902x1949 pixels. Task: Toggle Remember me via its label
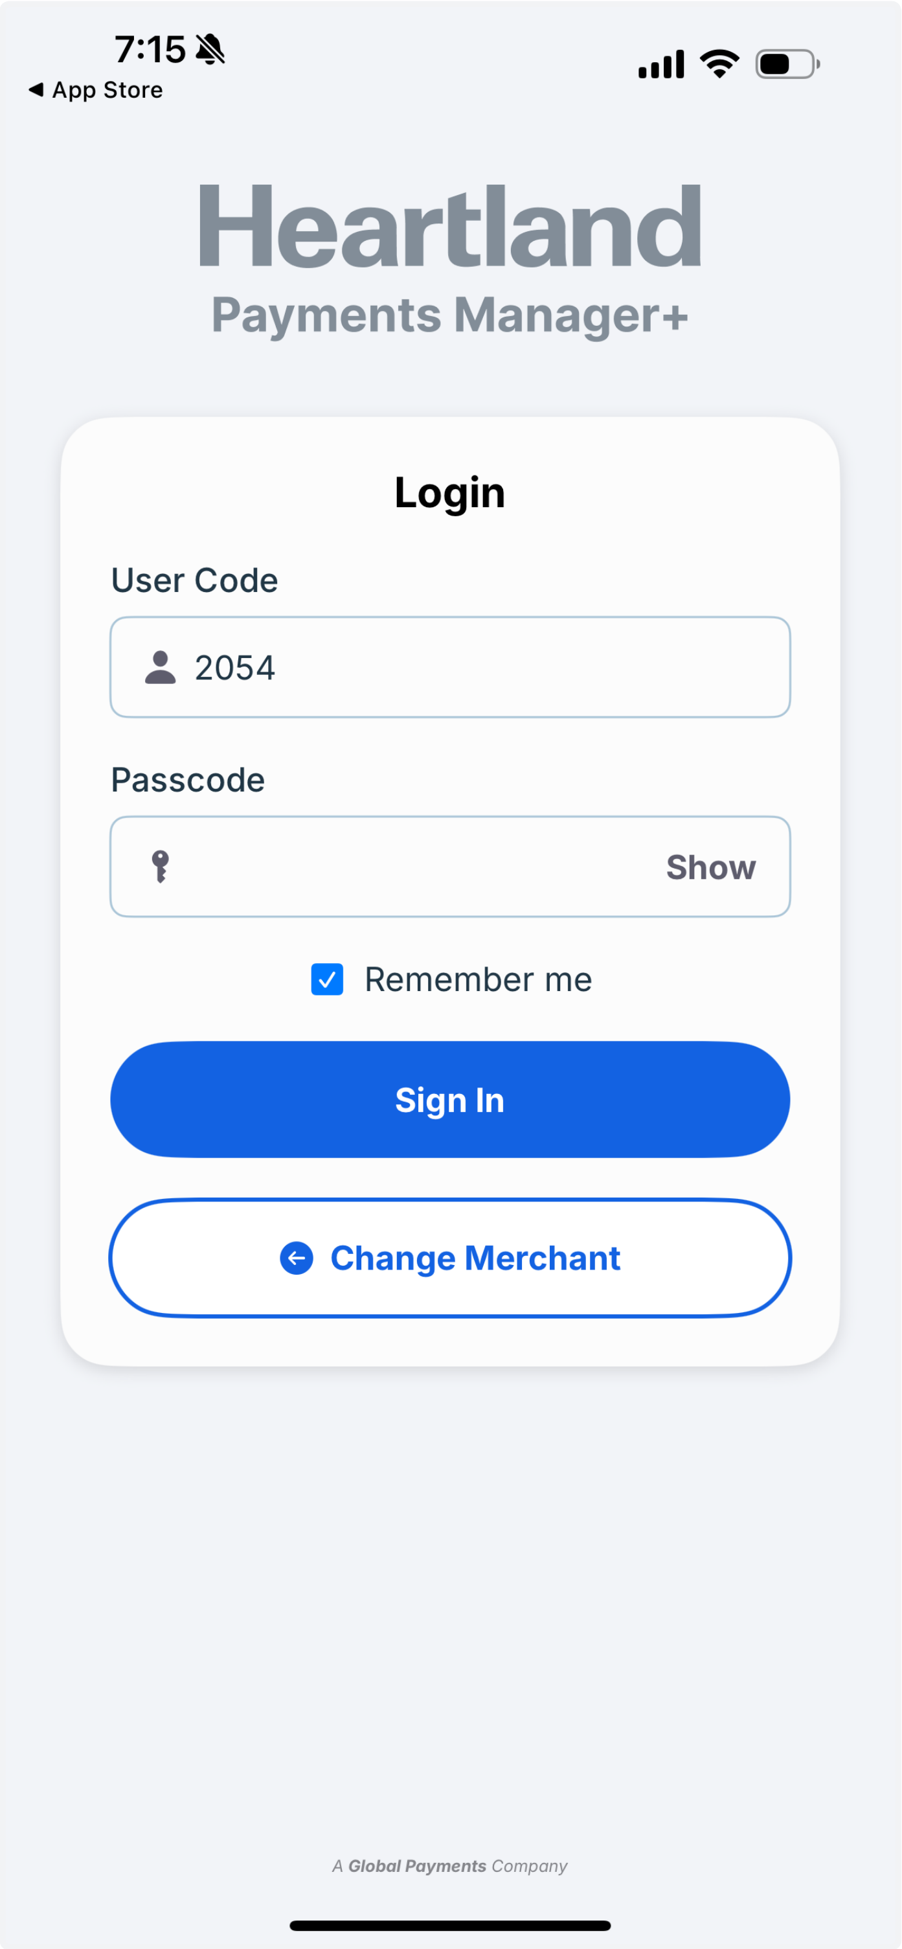coord(479,979)
